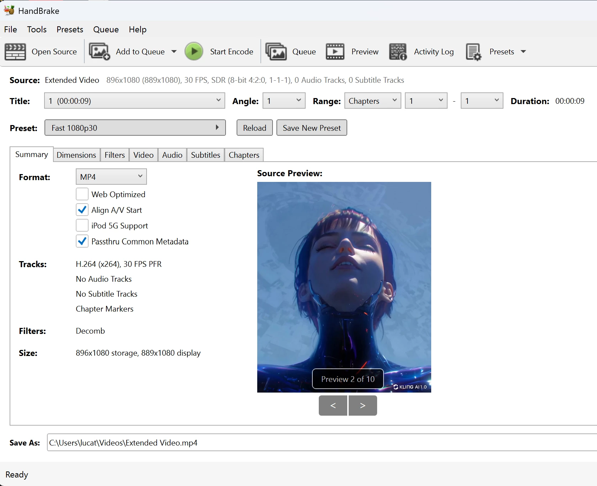Expand the Fast 1080p30 preset selector

point(135,128)
